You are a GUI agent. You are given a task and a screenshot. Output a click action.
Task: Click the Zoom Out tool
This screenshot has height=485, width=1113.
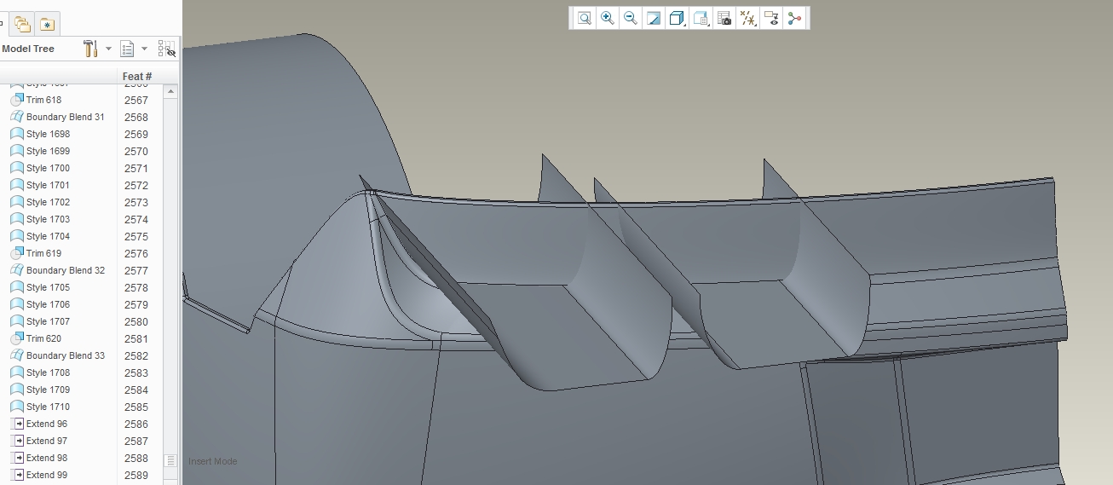pos(630,18)
